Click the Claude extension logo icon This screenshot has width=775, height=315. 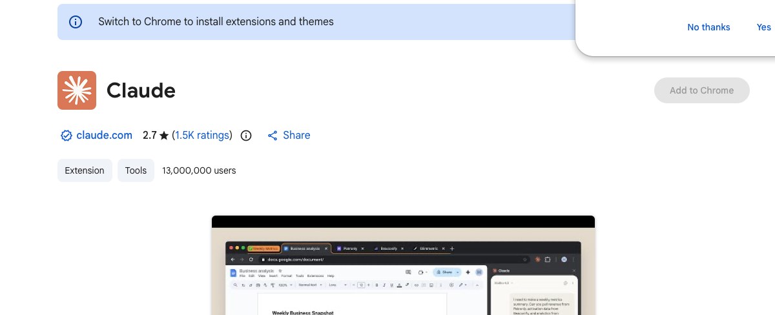pyautogui.click(x=77, y=90)
